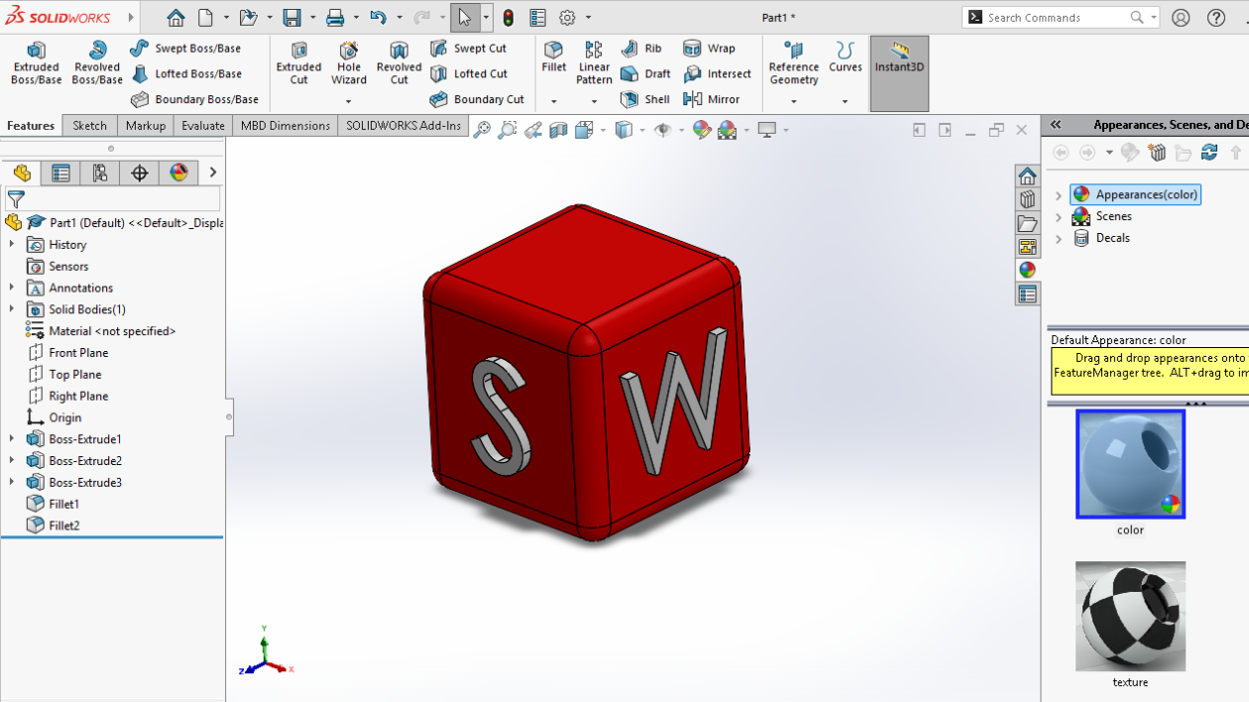The width and height of the screenshot is (1249, 702).
Task: Rebuild the model with the traffic light icon
Action: click(509, 18)
